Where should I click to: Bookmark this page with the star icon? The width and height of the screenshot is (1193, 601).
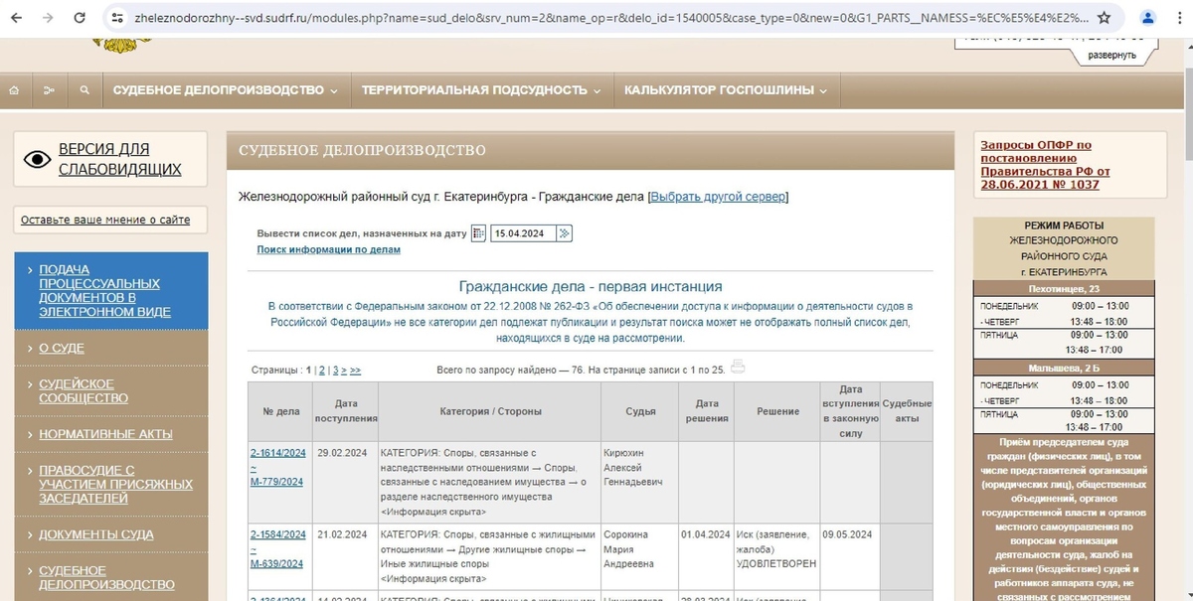click(x=1104, y=18)
